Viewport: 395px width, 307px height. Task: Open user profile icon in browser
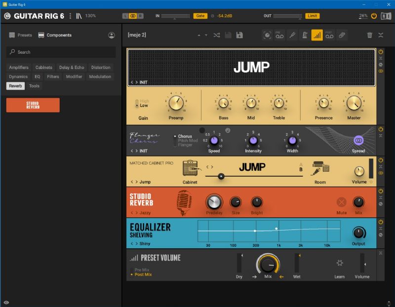click(112, 35)
